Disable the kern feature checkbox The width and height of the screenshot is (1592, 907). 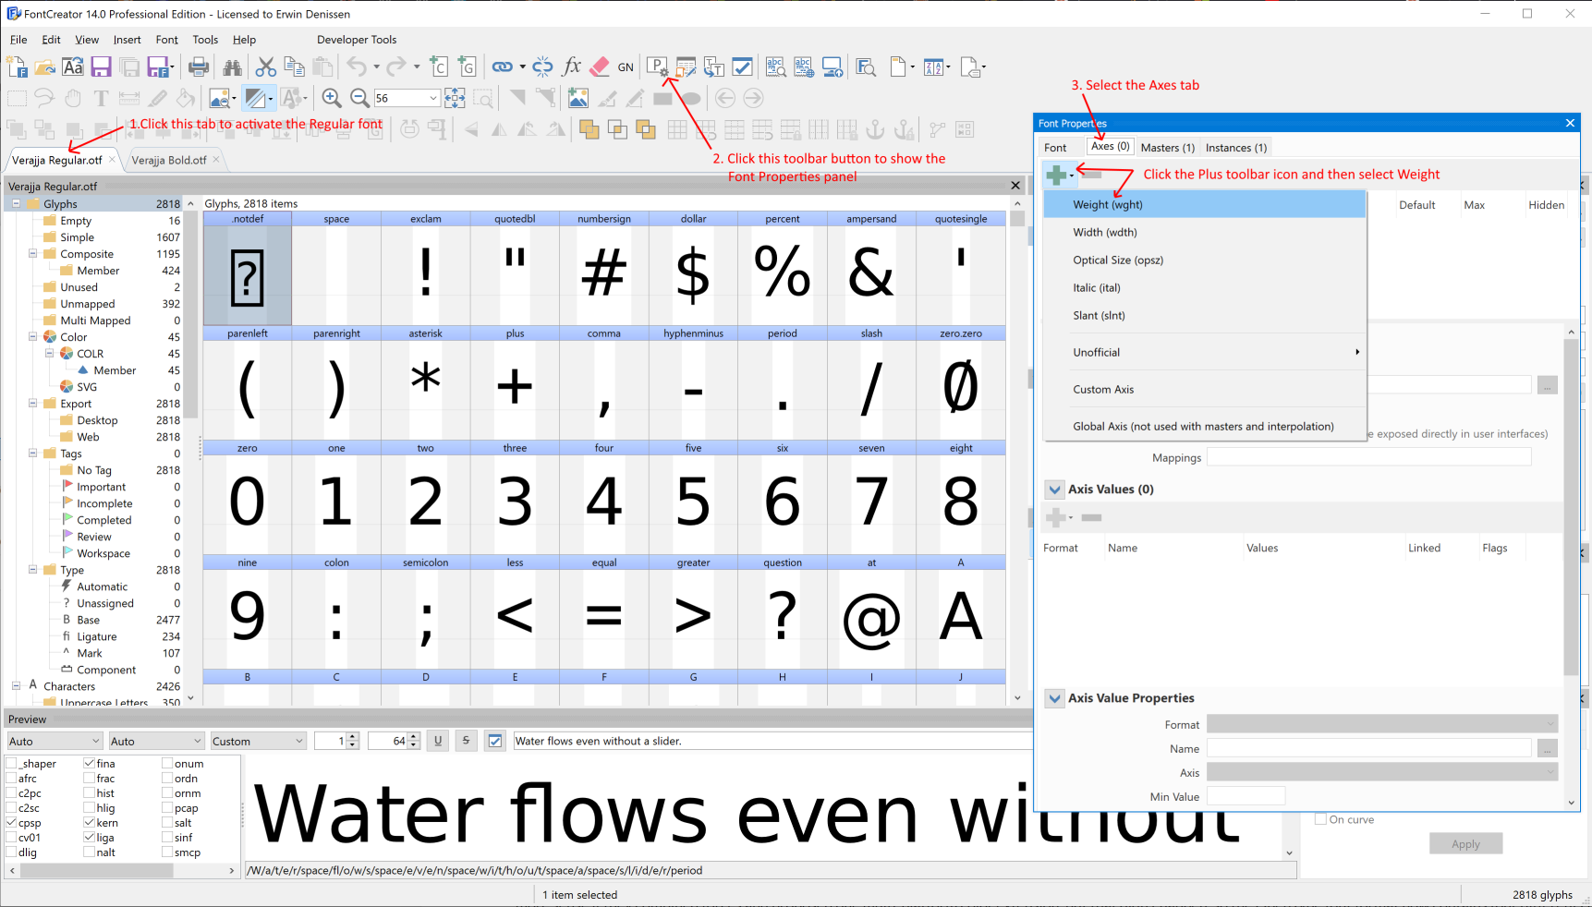[90, 823]
